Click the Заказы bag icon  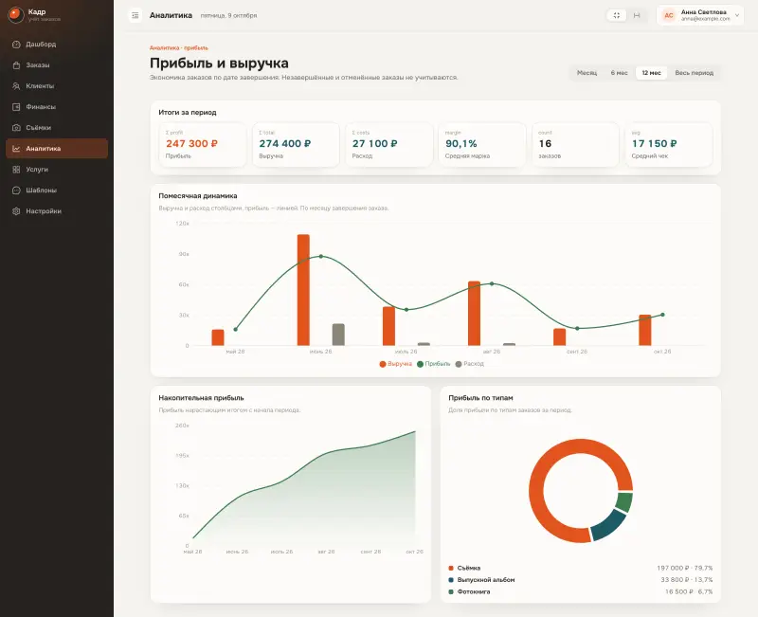[16, 64]
